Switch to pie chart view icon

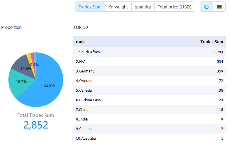coord(206,7)
